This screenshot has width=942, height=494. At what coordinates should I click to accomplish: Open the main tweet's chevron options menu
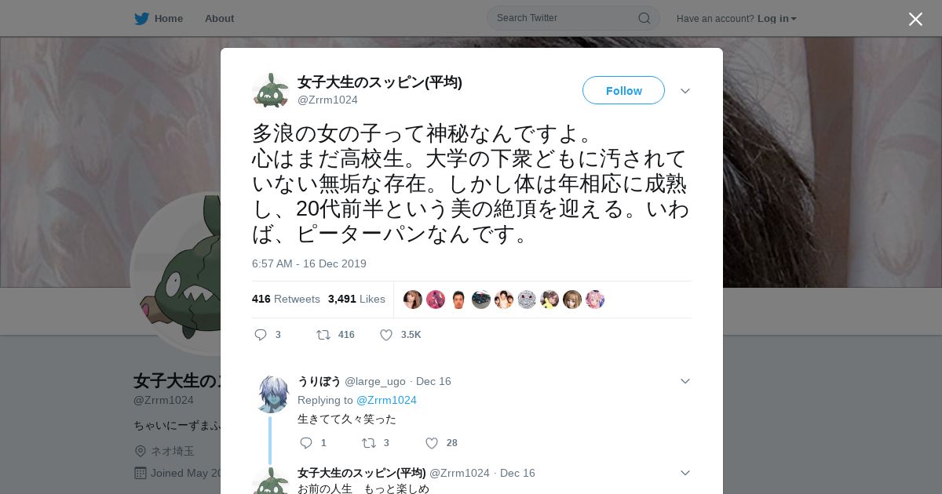click(x=685, y=91)
